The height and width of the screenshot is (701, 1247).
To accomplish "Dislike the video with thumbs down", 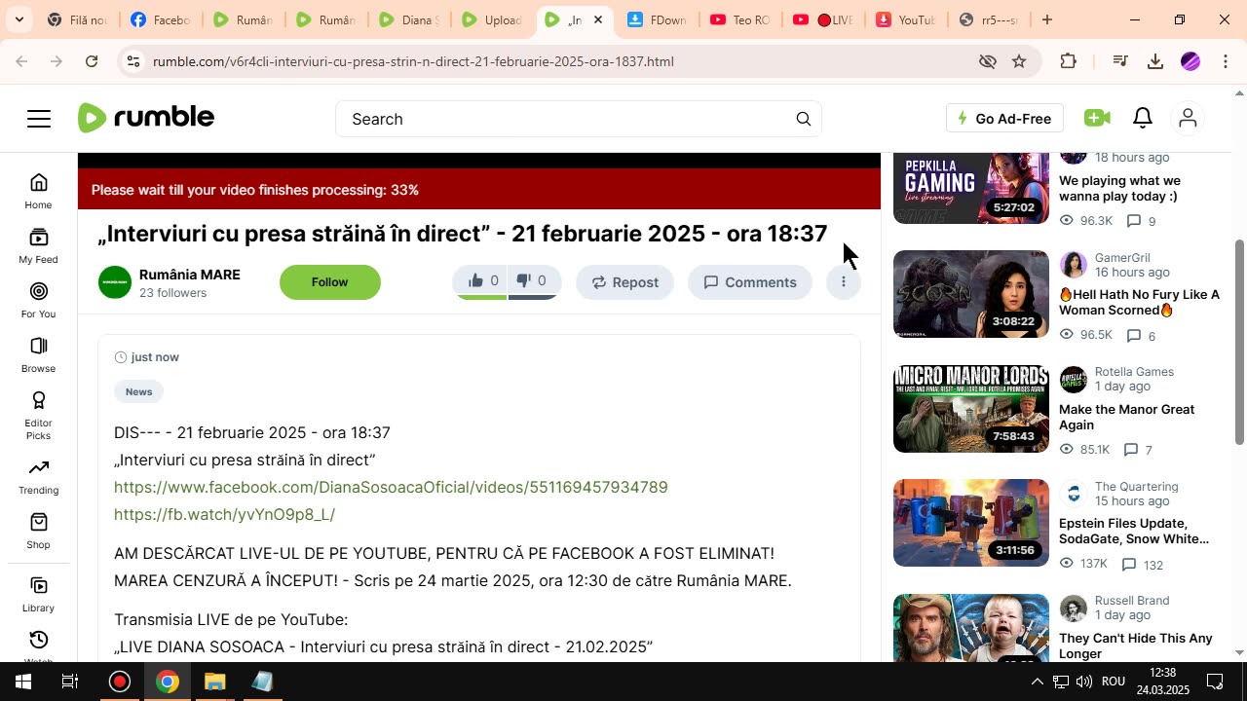I will click(x=532, y=281).
